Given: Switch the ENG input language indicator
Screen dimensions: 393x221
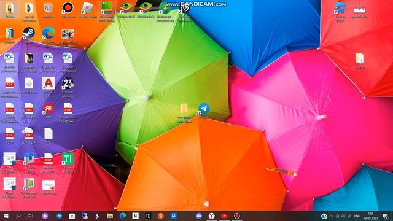Looking at the screenshot, I should point(357,215).
